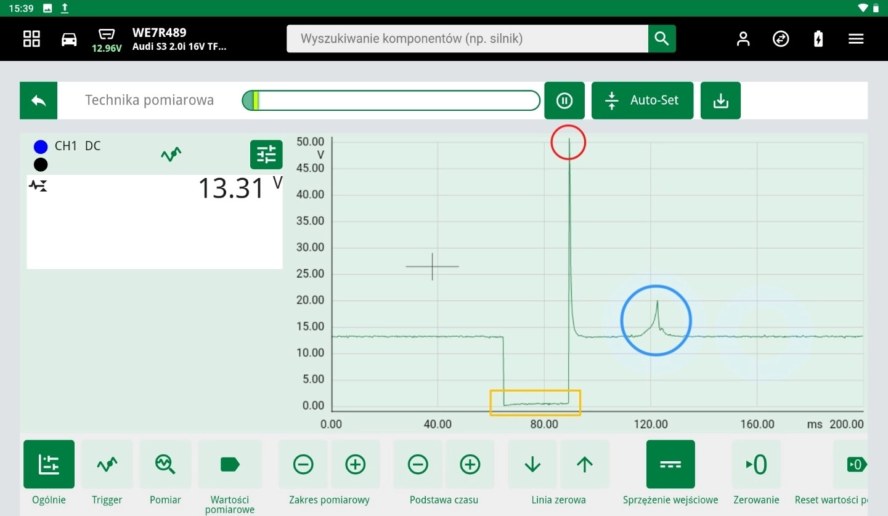The width and height of the screenshot is (888, 516).
Task: Open the user profile icon
Action: 744,39
